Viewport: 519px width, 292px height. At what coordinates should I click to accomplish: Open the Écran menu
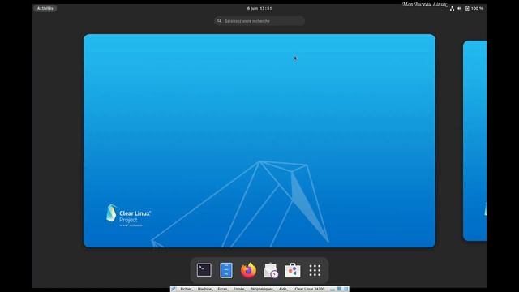point(223,289)
